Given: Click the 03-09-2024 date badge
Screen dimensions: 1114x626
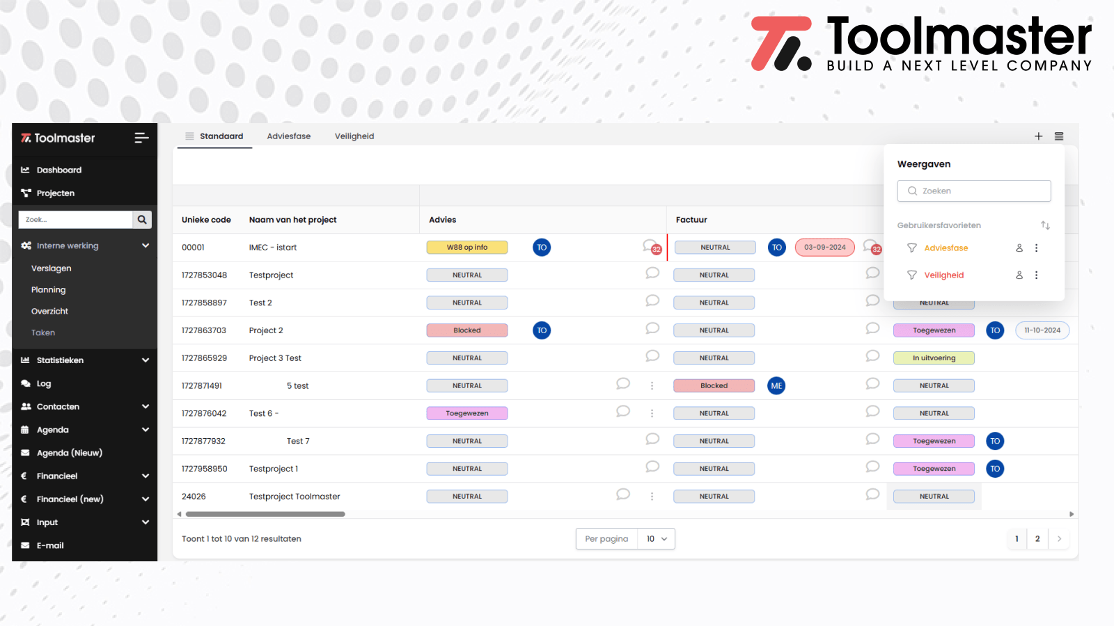Looking at the screenshot, I should (x=825, y=248).
